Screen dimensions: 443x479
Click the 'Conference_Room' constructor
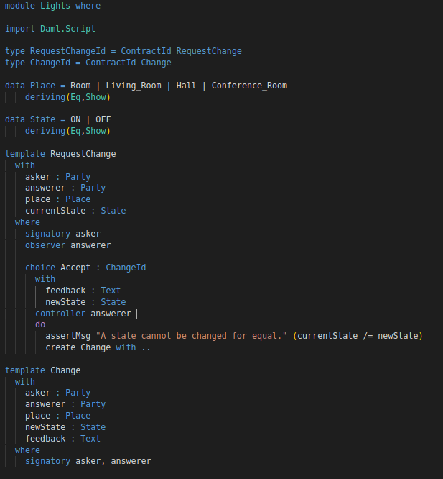[248, 86]
